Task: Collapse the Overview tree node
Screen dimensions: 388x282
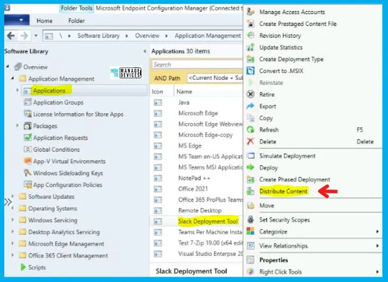Action: [8, 66]
